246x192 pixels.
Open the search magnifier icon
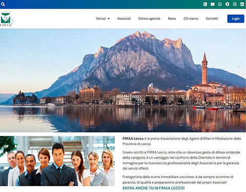pyautogui.click(x=3, y=4)
